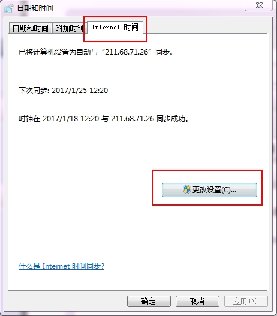This screenshot has height=316, width=277.
Task: Select the Internet 时间 tab
Action: [x=115, y=27]
